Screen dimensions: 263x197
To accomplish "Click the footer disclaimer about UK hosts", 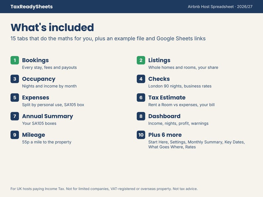I will pos(104,189).
